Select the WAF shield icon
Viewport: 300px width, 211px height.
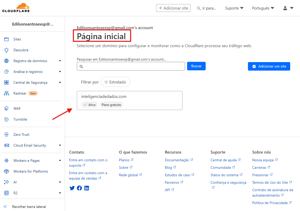click(7, 108)
